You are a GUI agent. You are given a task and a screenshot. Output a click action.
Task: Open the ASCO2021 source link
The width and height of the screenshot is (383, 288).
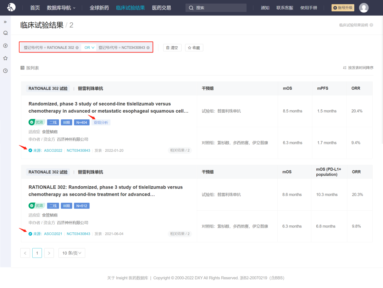pyautogui.click(x=53, y=234)
